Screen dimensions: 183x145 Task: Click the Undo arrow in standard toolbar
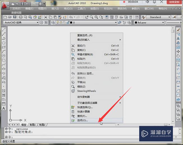71,17
